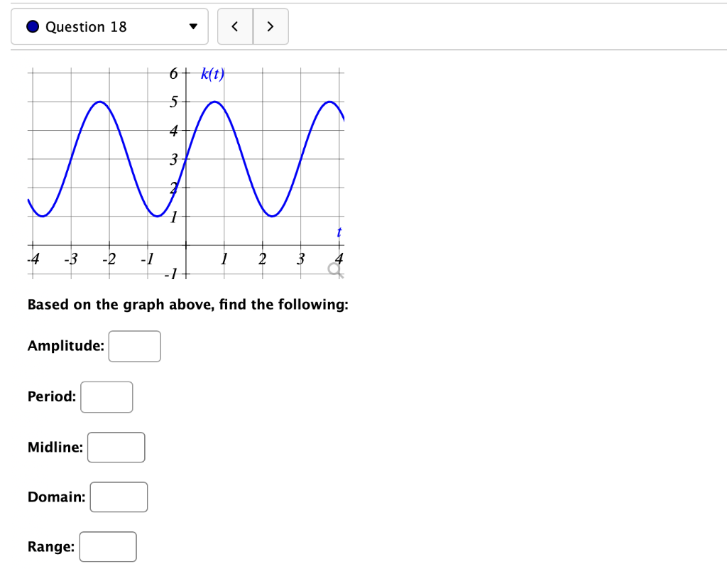Select the Midline input box

click(x=116, y=447)
